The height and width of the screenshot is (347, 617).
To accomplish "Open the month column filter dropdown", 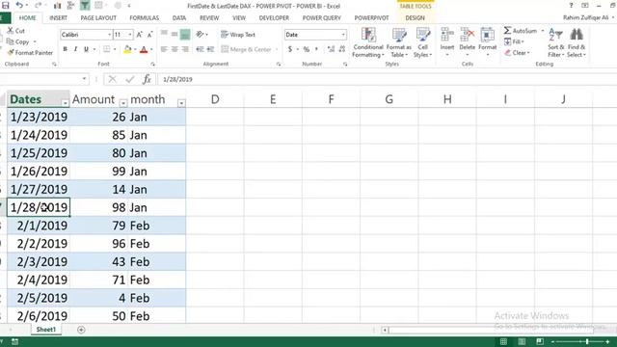I will [x=181, y=103].
